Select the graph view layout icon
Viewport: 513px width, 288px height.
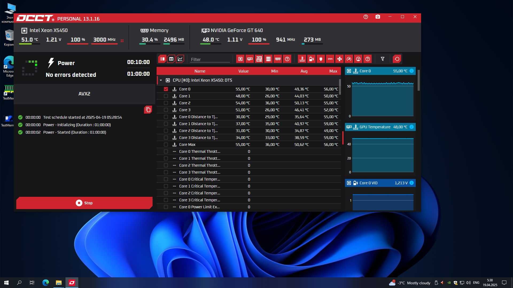pos(180,59)
